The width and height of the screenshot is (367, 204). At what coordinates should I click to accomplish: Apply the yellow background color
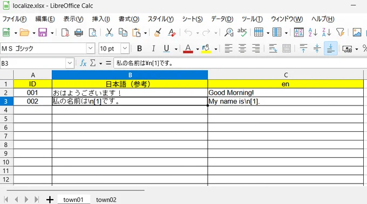click(x=206, y=48)
